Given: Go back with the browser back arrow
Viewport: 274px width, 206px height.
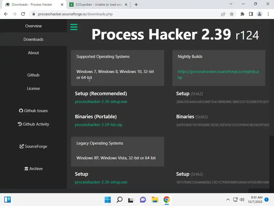Looking at the screenshot, I should 6,14.
